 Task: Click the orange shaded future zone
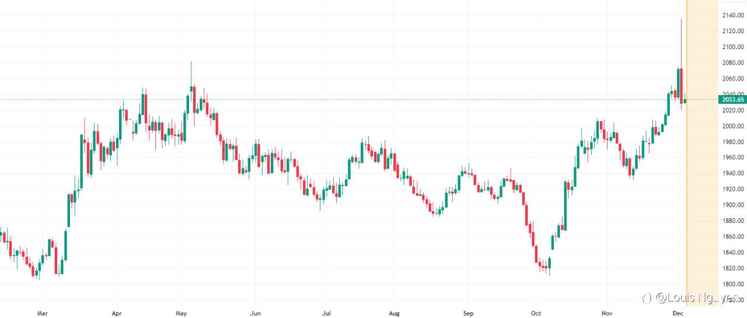tap(702, 153)
